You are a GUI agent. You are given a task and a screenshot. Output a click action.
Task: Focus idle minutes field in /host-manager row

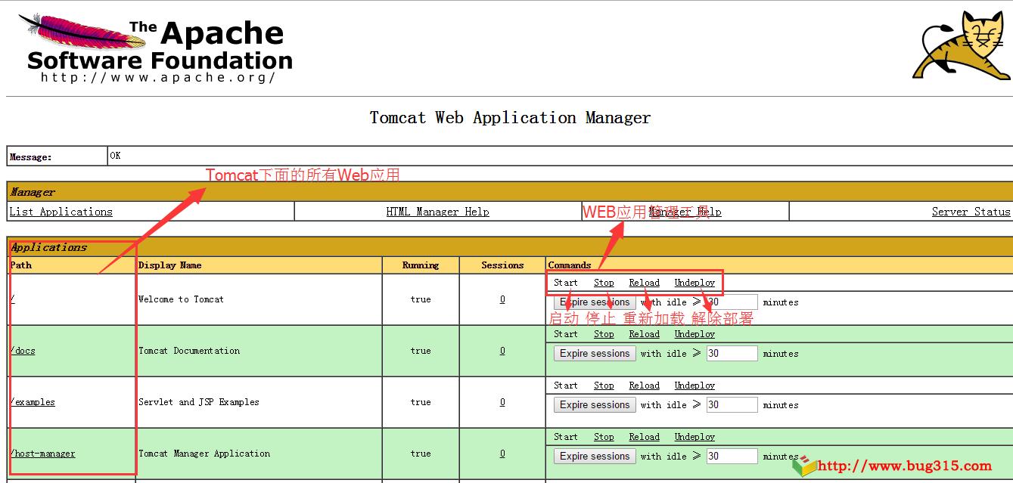click(732, 457)
